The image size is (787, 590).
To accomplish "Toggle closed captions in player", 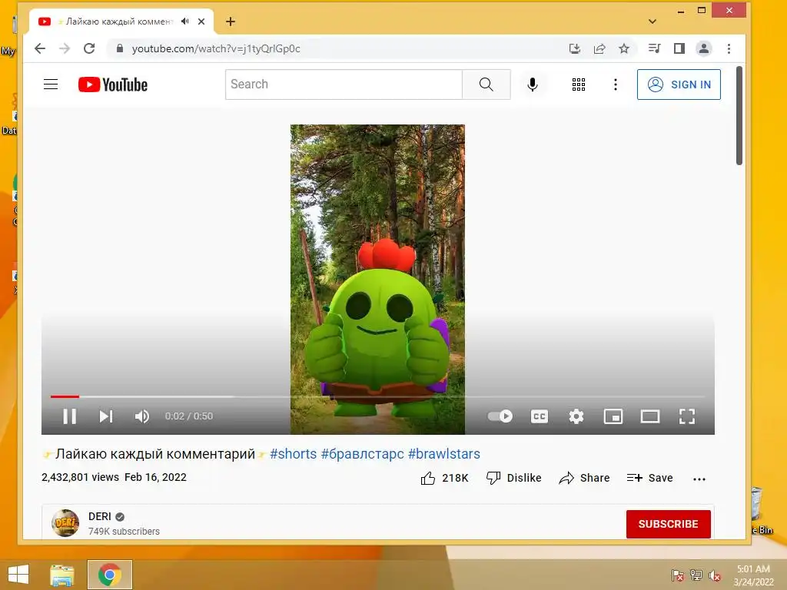I will point(539,416).
